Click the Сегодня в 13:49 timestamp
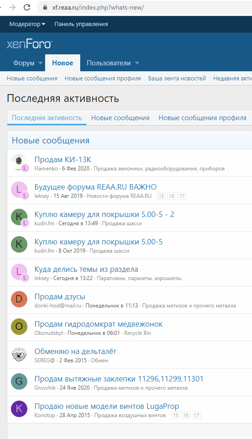 [78, 223]
